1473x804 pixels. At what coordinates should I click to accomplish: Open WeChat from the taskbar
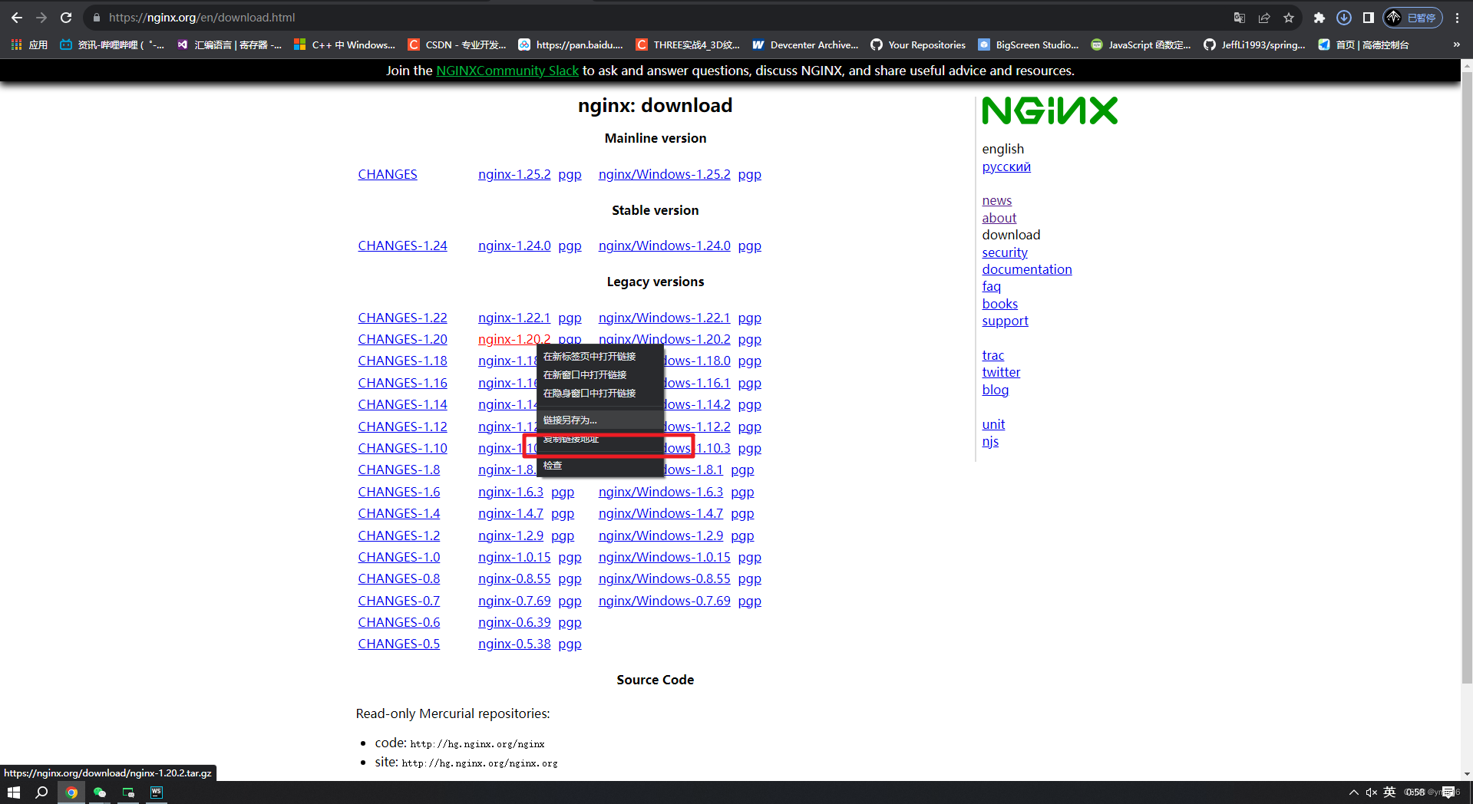[100, 792]
